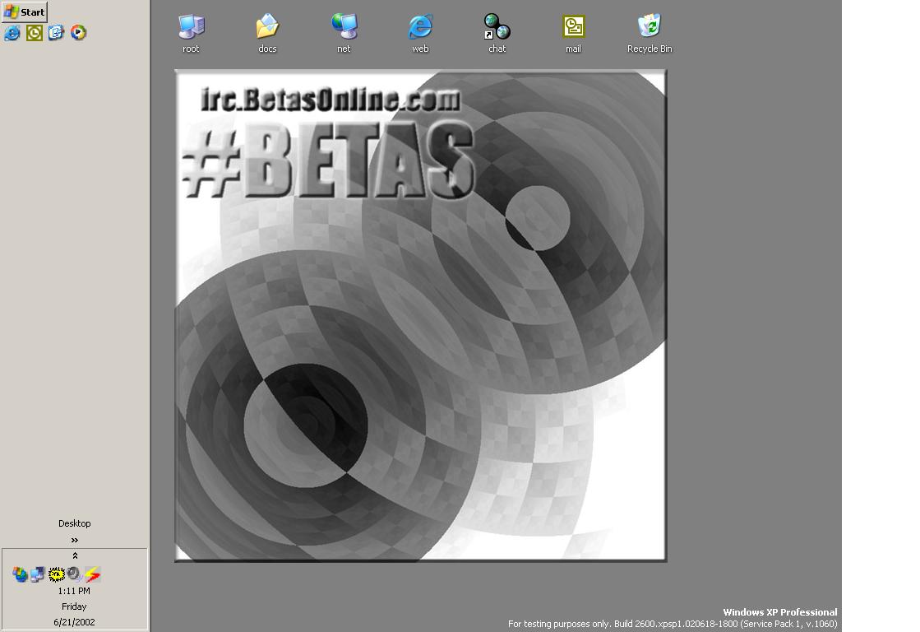The image size is (920, 632).
Task: Click the 1:11 PM clock
Action: pyautogui.click(x=74, y=591)
